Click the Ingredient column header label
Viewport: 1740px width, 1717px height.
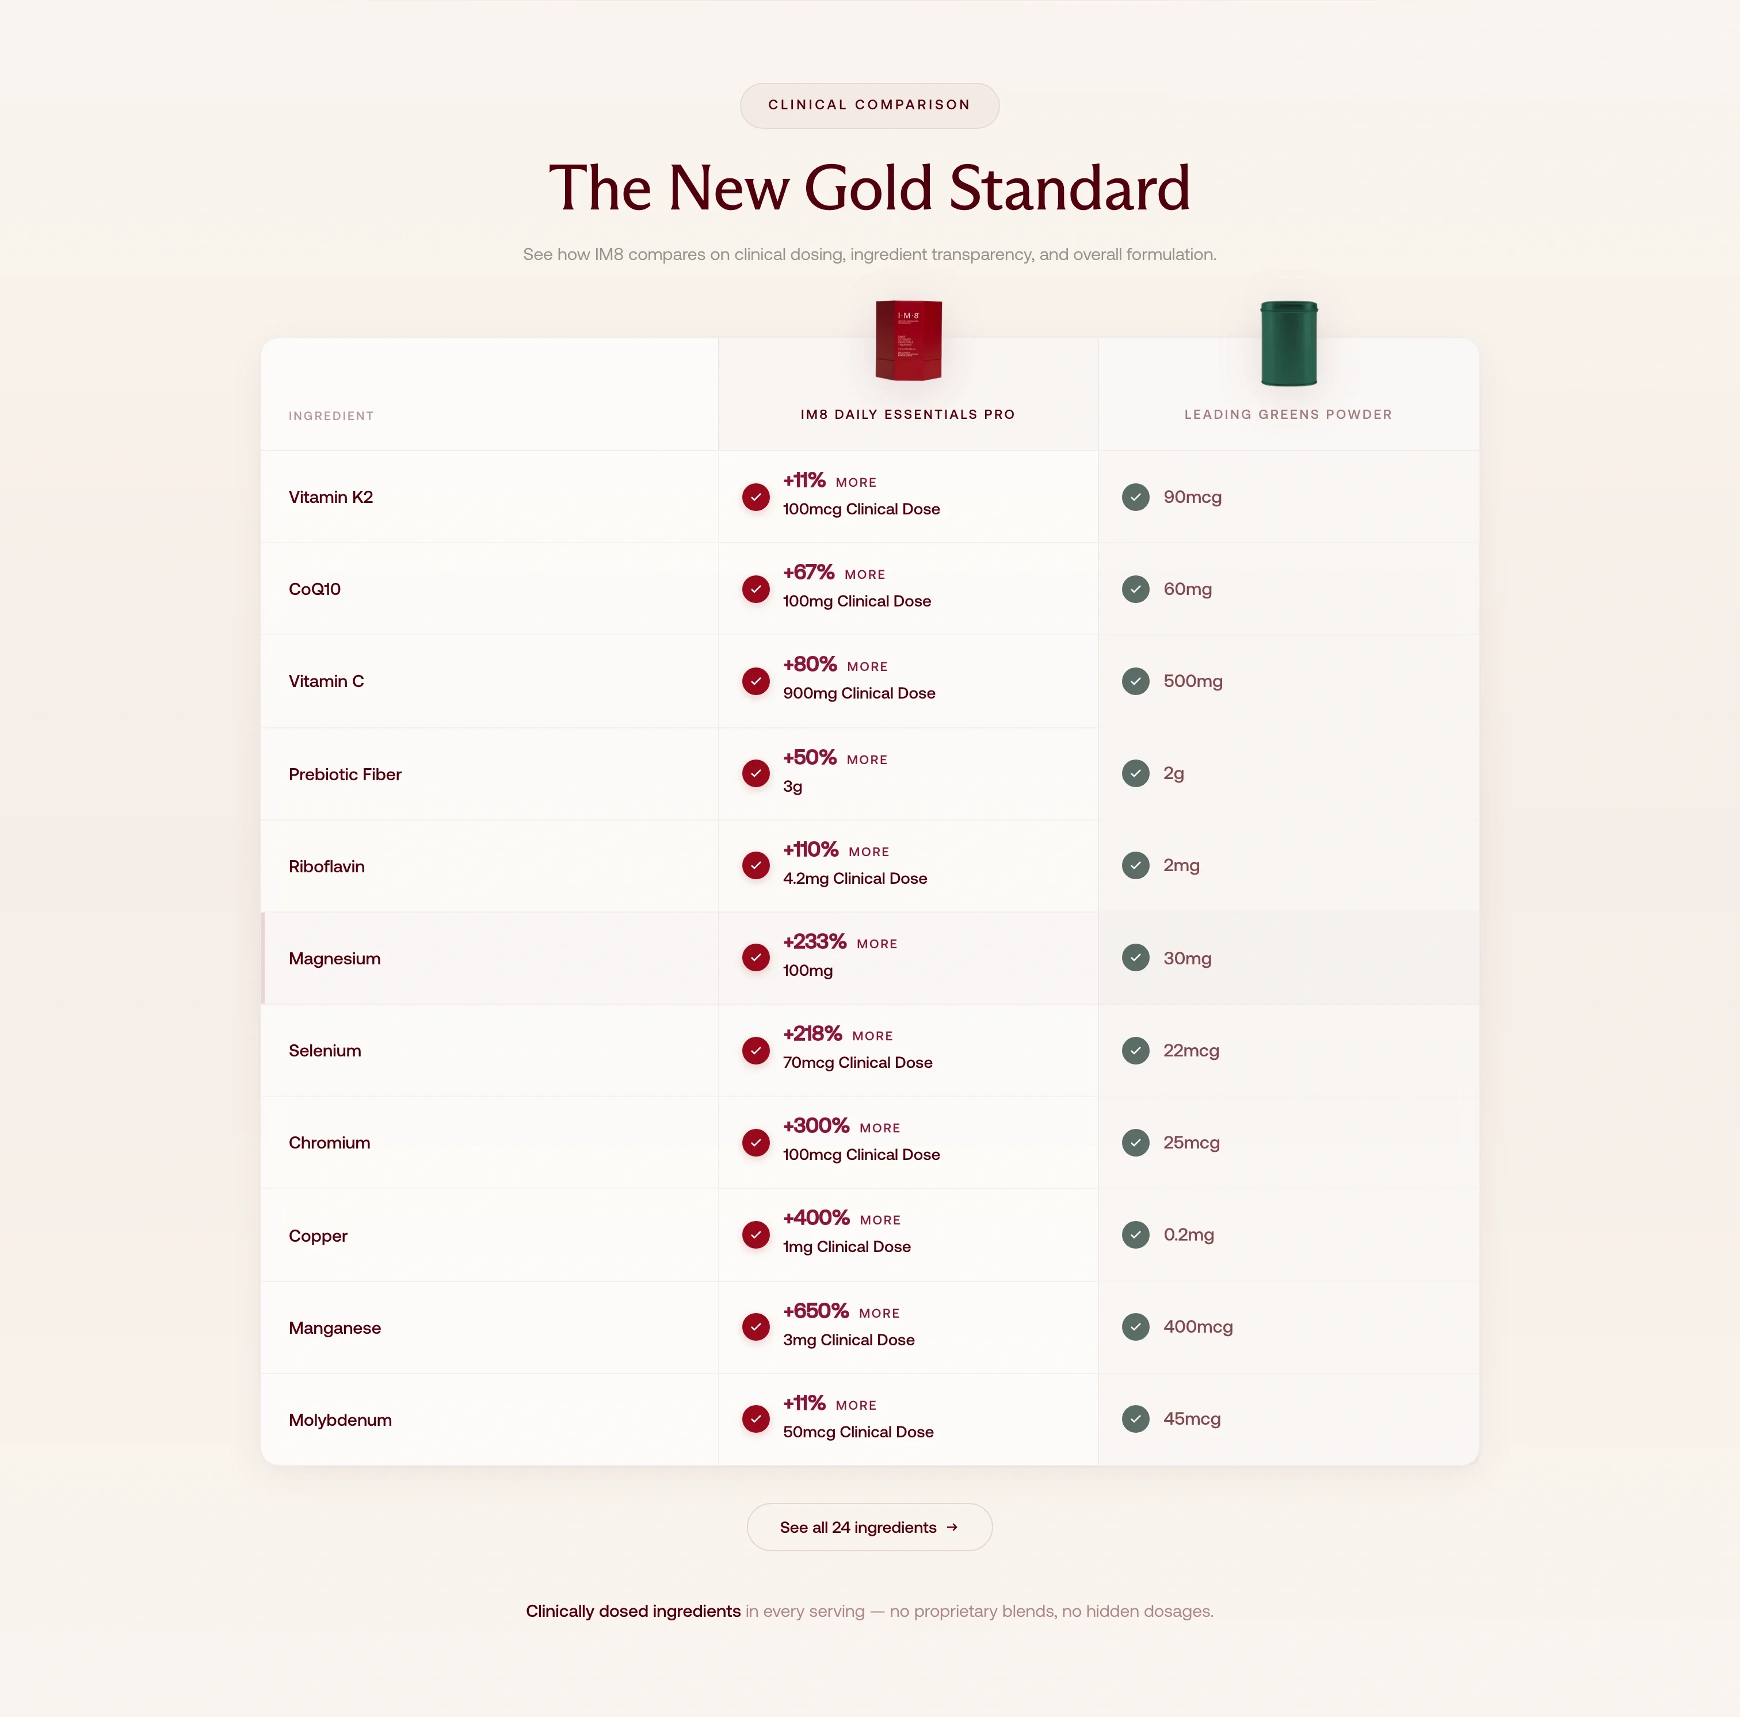pyautogui.click(x=330, y=416)
